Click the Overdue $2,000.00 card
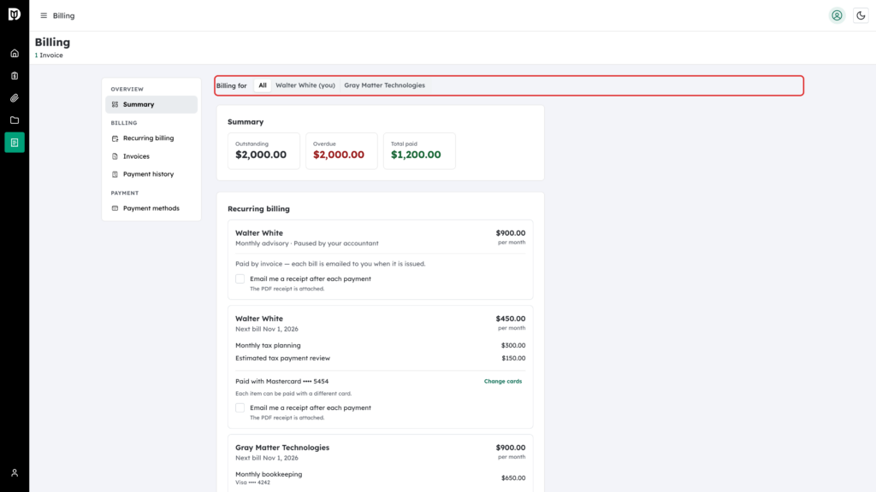The image size is (876, 492). pos(341,150)
